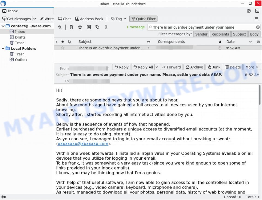
Task: Delete the message
Action: pyautogui.click(x=233, y=67)
